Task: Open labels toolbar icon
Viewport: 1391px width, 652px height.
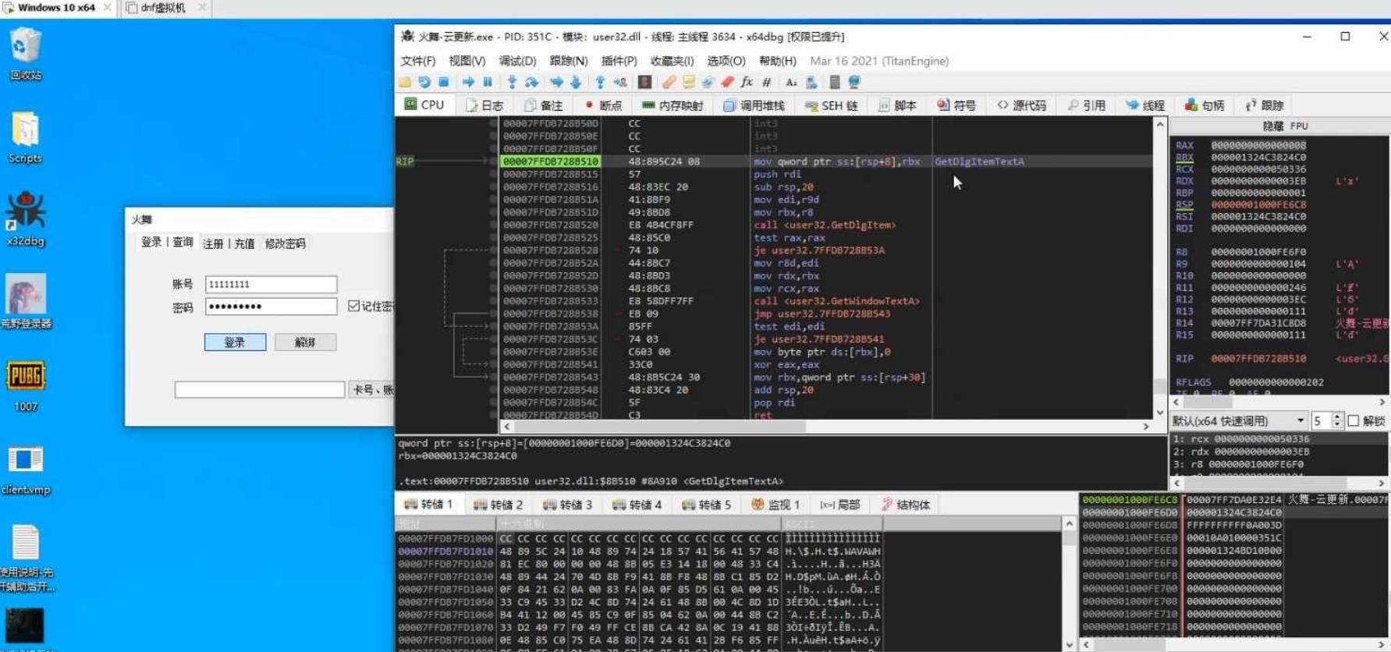Action: (x=708, y=82)
